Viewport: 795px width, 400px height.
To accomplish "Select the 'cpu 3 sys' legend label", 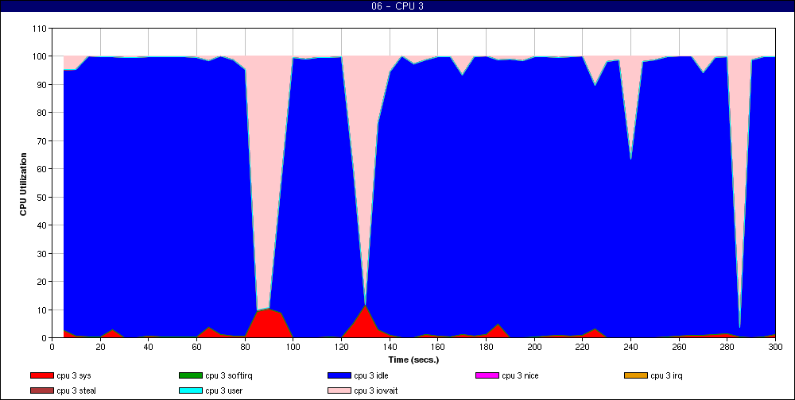I will [74, 375].
